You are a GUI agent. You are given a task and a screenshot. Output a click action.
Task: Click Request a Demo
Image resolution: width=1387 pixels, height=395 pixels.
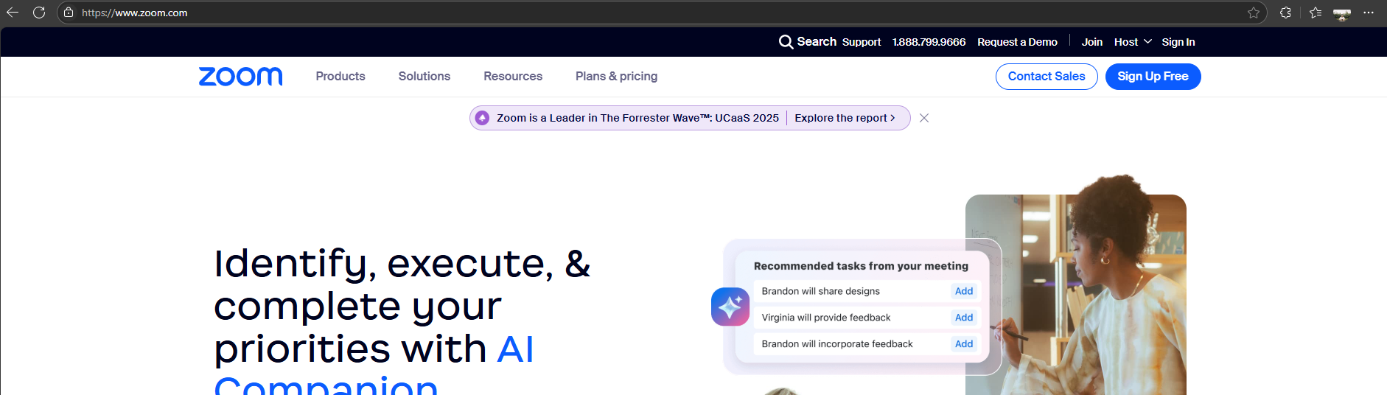click(x=1017, y=42)
